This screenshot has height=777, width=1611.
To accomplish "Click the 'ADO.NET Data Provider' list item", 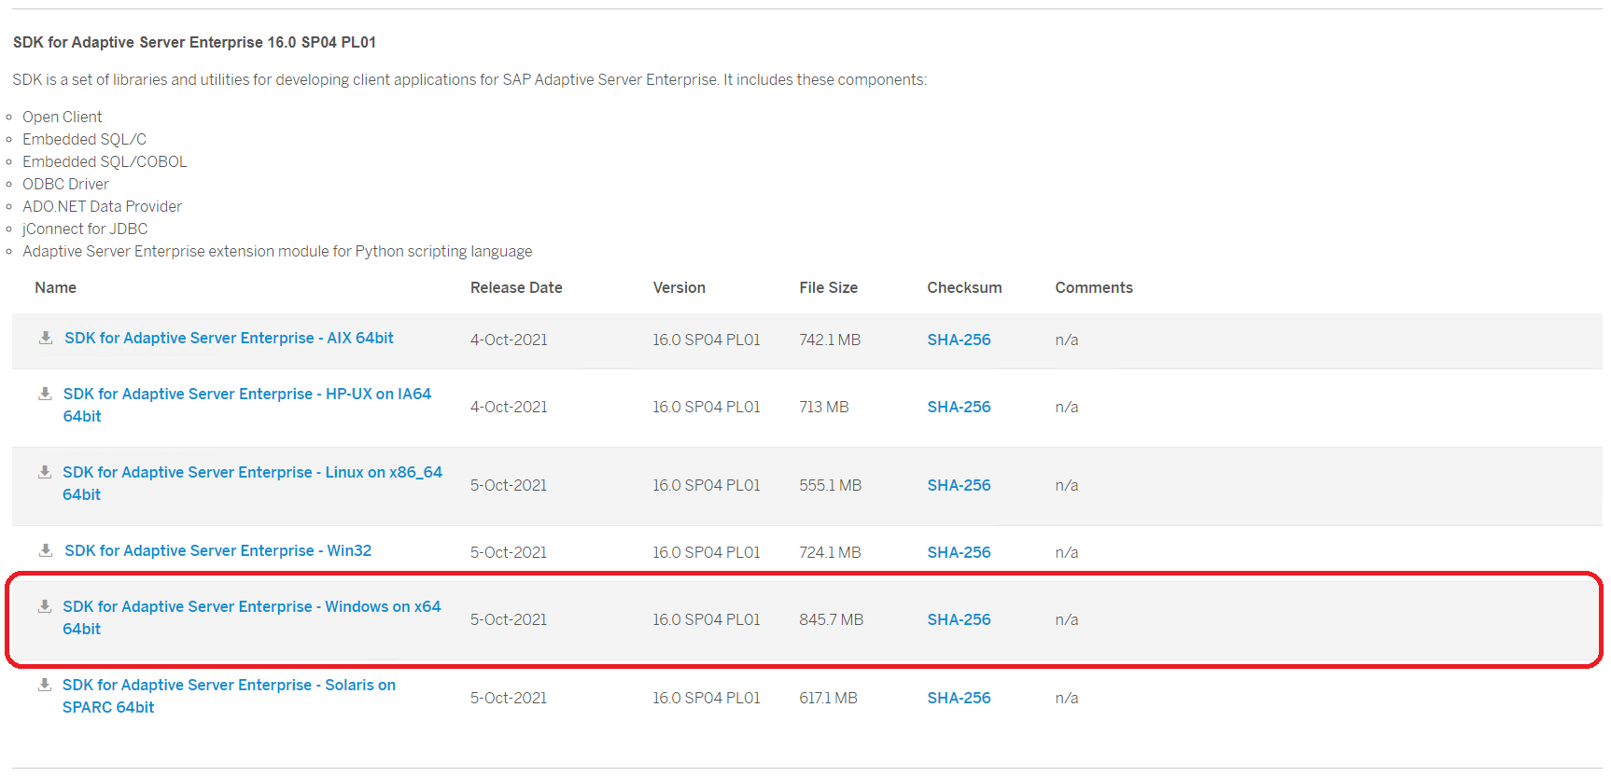I will tap(102, 206).
